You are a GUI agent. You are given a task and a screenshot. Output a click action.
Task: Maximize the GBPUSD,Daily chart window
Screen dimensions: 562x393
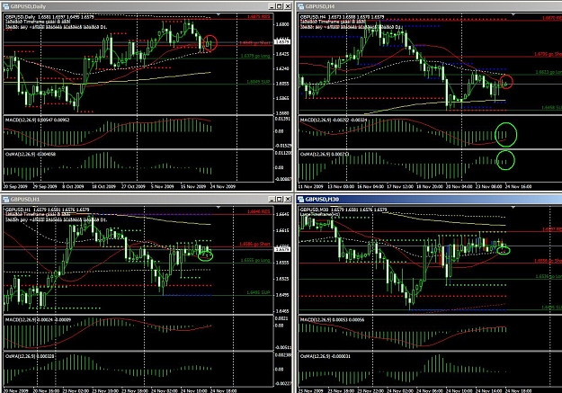click(x=280, y=6)
